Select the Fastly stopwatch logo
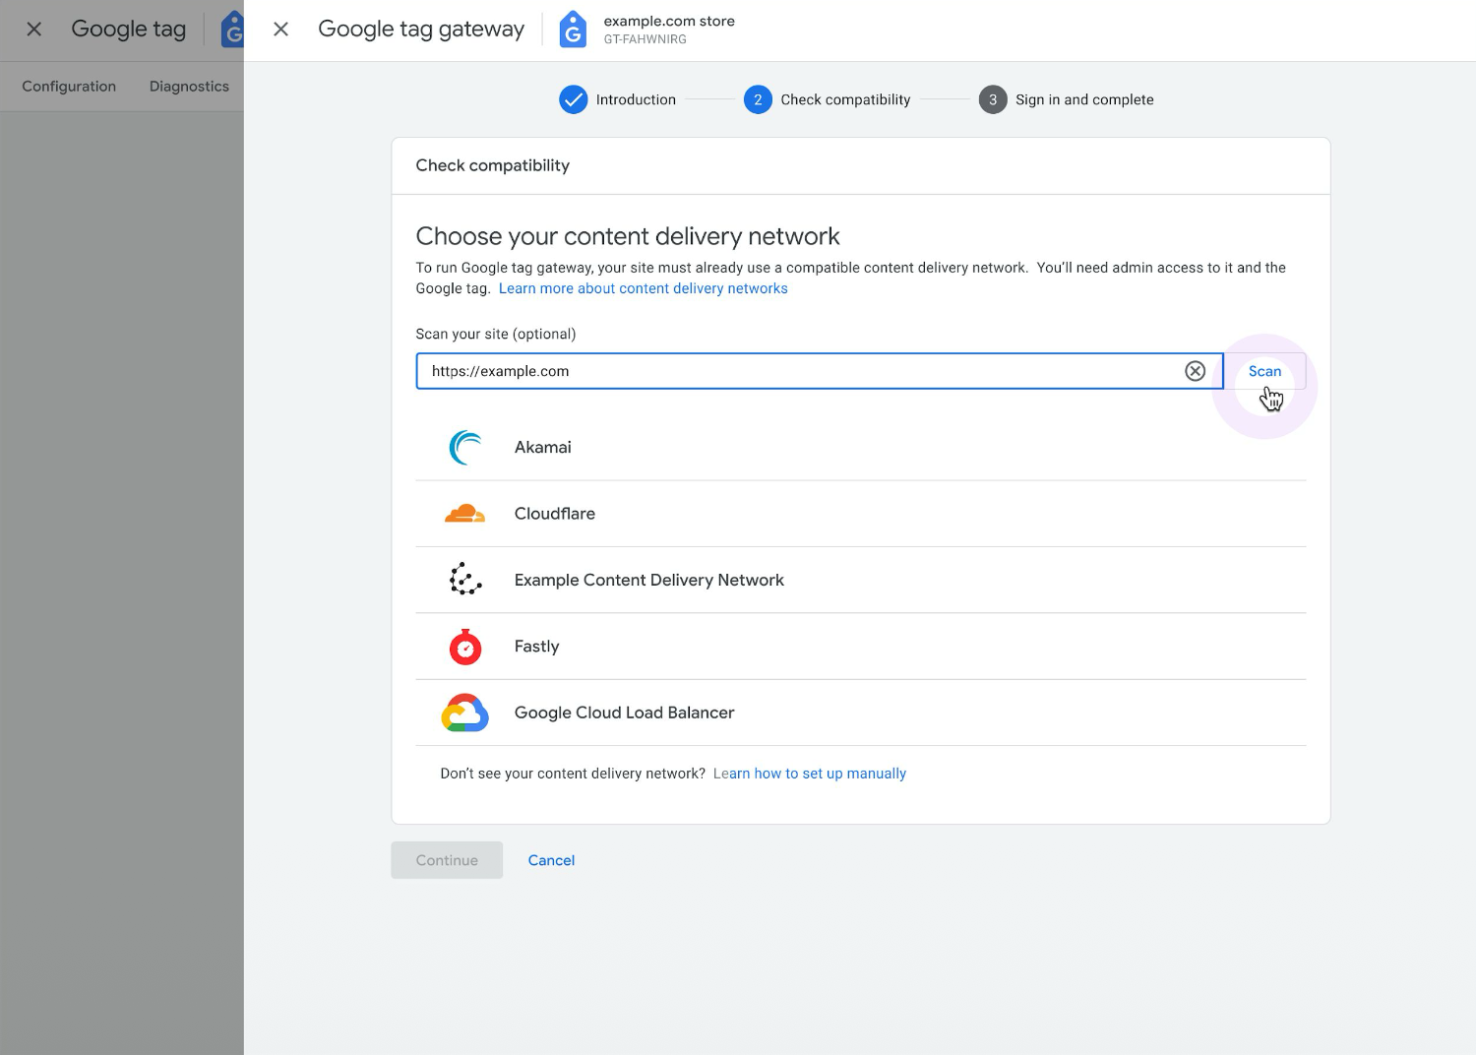Screen dimensions: 1476x1055 point(464,647)
